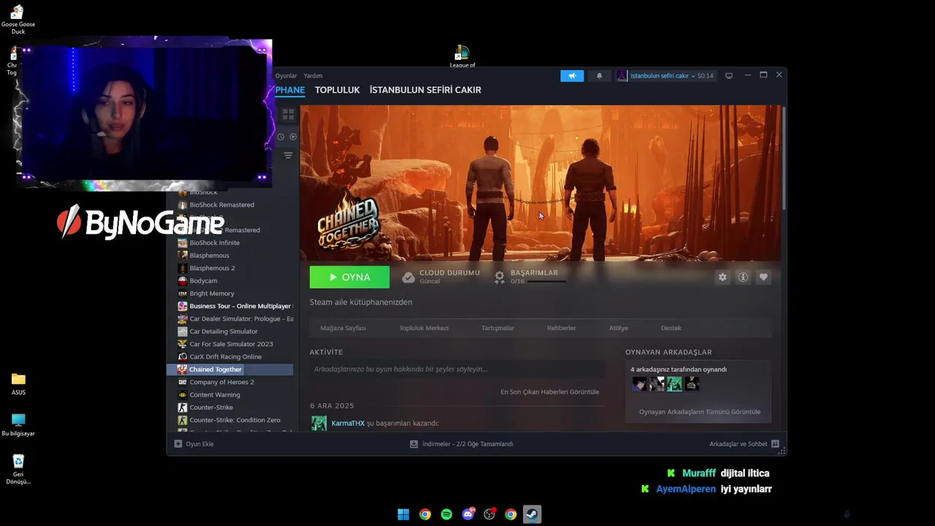Click Steam icon on taskbar
Screen dimensions: 935x526
(533, 514)
